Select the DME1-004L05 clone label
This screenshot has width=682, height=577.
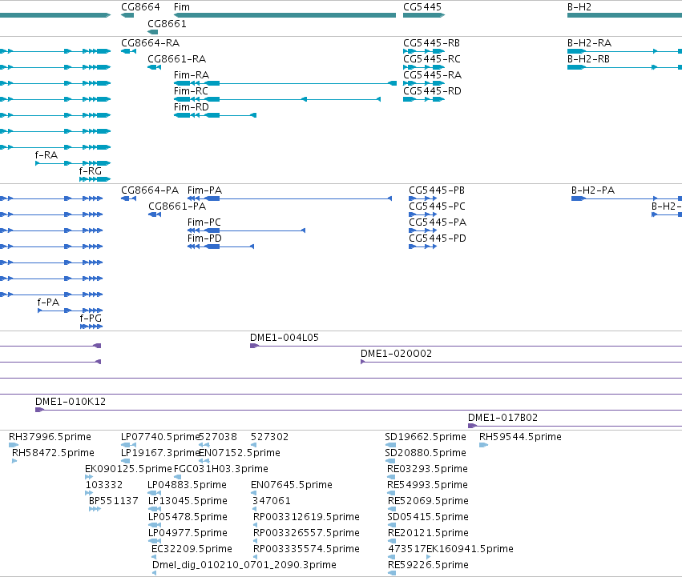[x=285, y=338]
